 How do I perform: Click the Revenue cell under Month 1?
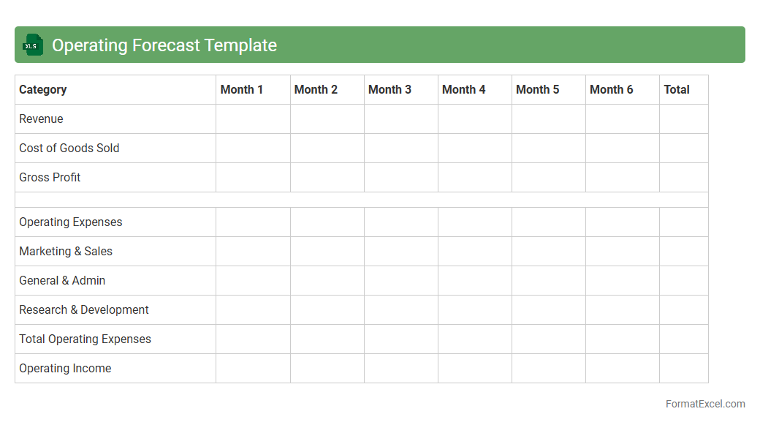pos(253,119)
